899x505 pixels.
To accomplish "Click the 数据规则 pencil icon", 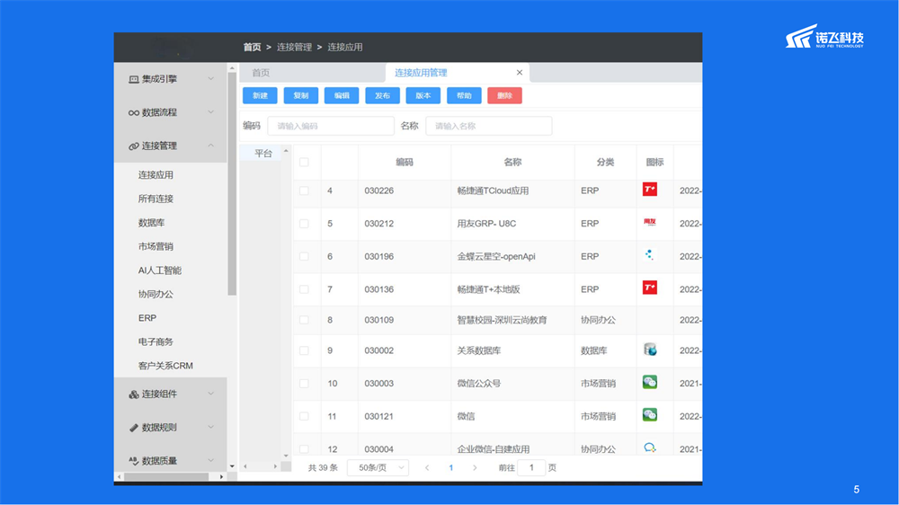I will 134,428.
